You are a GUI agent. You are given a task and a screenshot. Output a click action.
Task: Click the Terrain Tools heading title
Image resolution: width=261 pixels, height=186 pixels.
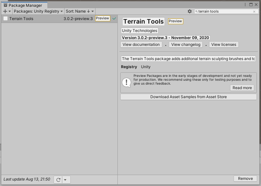(x=144, y=22)
